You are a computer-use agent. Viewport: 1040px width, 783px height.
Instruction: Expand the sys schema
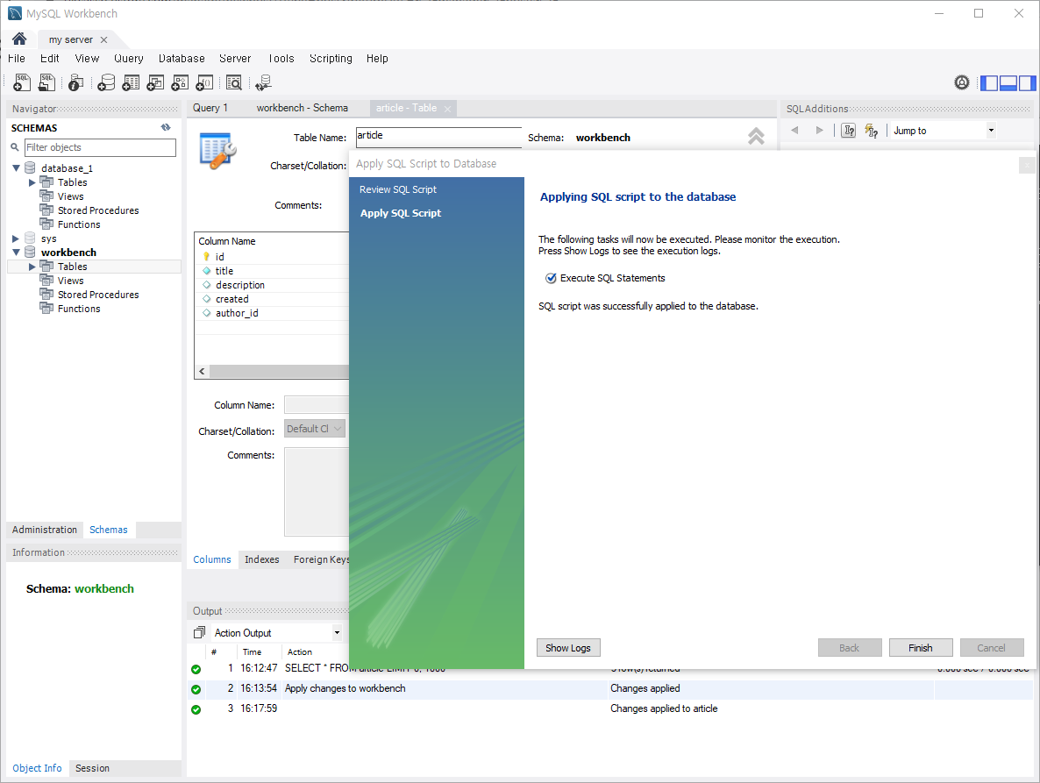click(16, 238)
